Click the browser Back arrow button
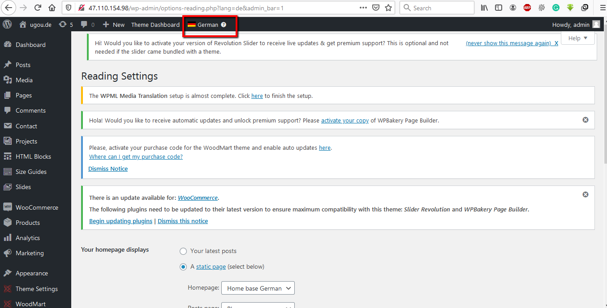 (x=8, y=8)
